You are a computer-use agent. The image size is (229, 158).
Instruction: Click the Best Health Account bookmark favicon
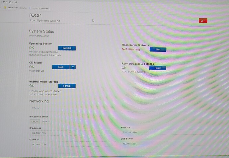5,7
